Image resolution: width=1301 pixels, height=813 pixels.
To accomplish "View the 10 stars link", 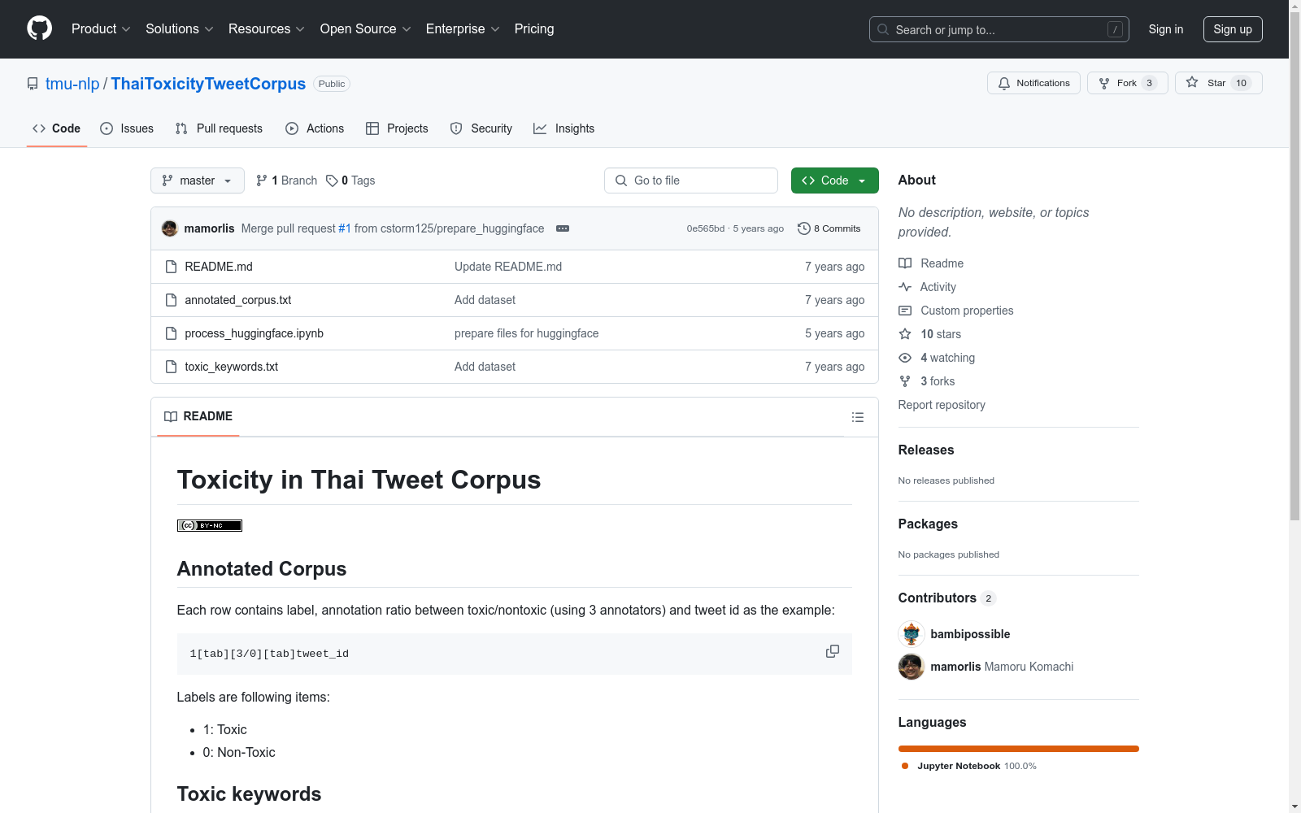I will (x=930, y=334).
